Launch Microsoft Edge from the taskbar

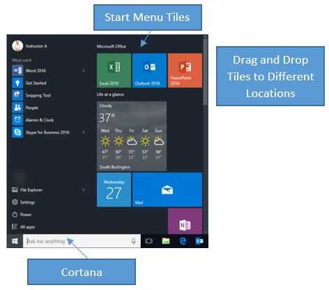(x=183, y=241)
